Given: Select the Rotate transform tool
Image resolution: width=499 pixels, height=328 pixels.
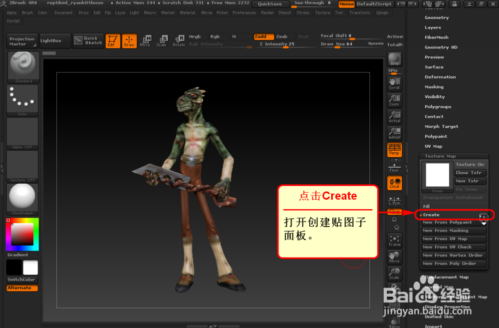Looking at the screenshot, I should click(x=179, y=41).
